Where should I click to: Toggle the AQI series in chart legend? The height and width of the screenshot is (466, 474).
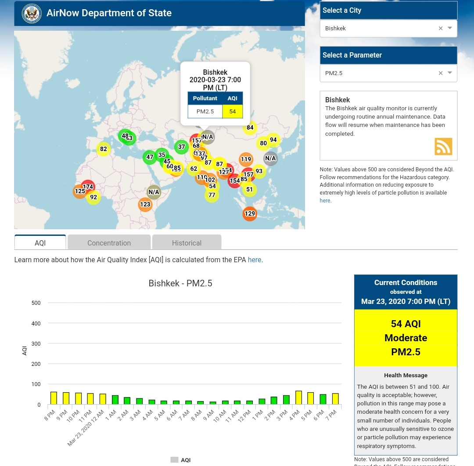(x=181, y=460)
